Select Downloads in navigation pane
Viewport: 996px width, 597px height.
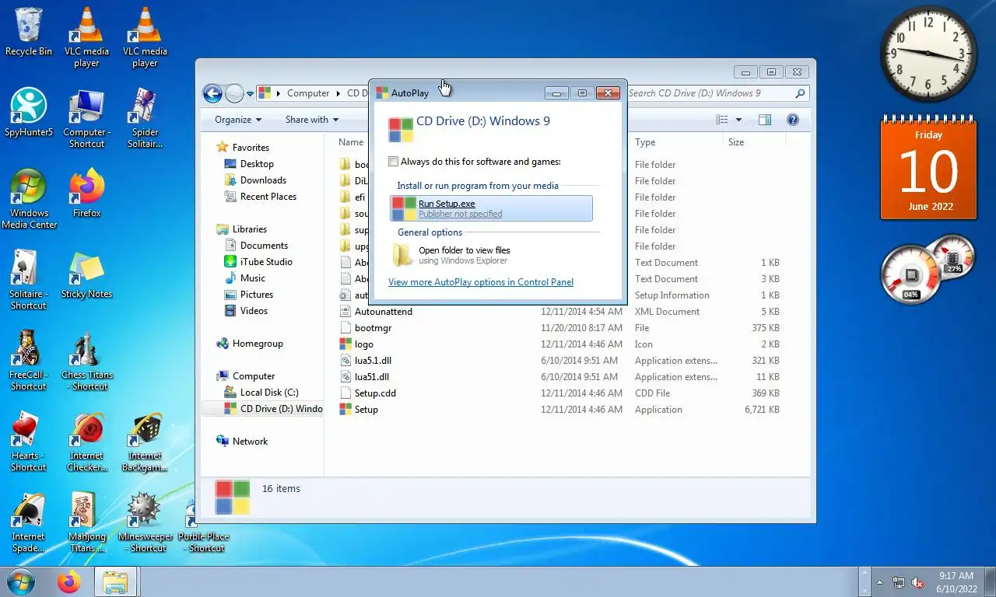pos(263,180)
